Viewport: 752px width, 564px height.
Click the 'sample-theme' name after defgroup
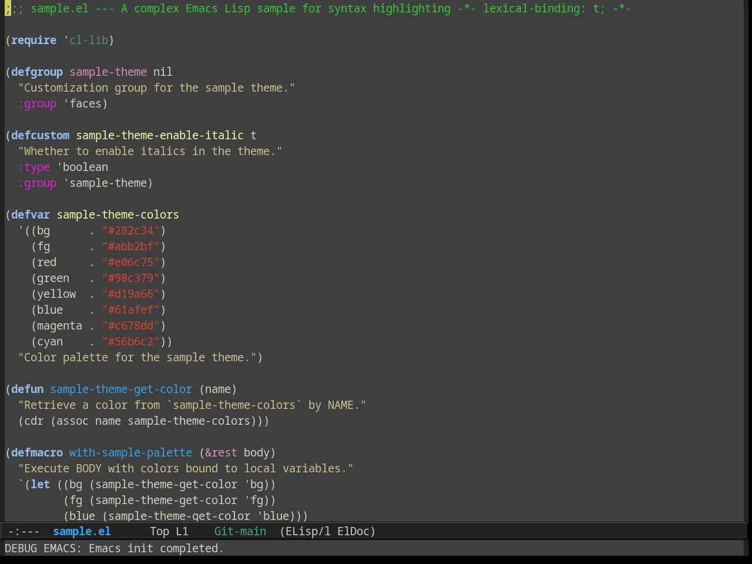(108, 72)
